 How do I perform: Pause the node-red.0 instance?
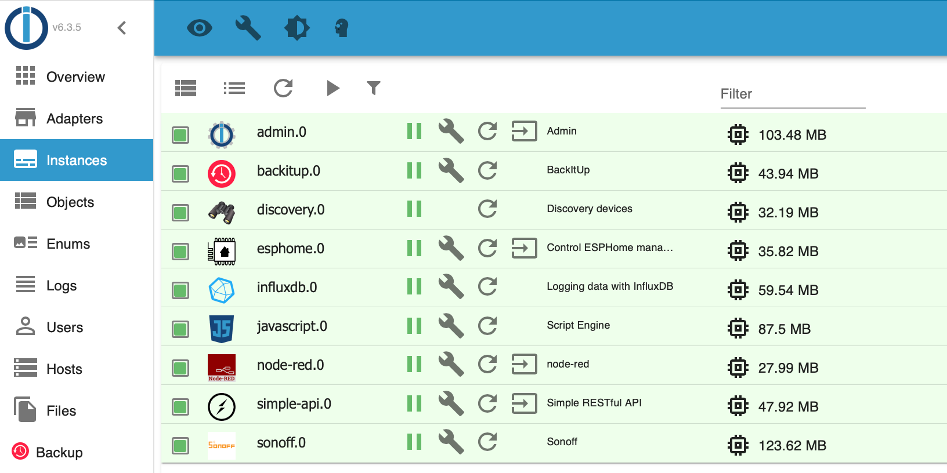click(x=414, y=364)
